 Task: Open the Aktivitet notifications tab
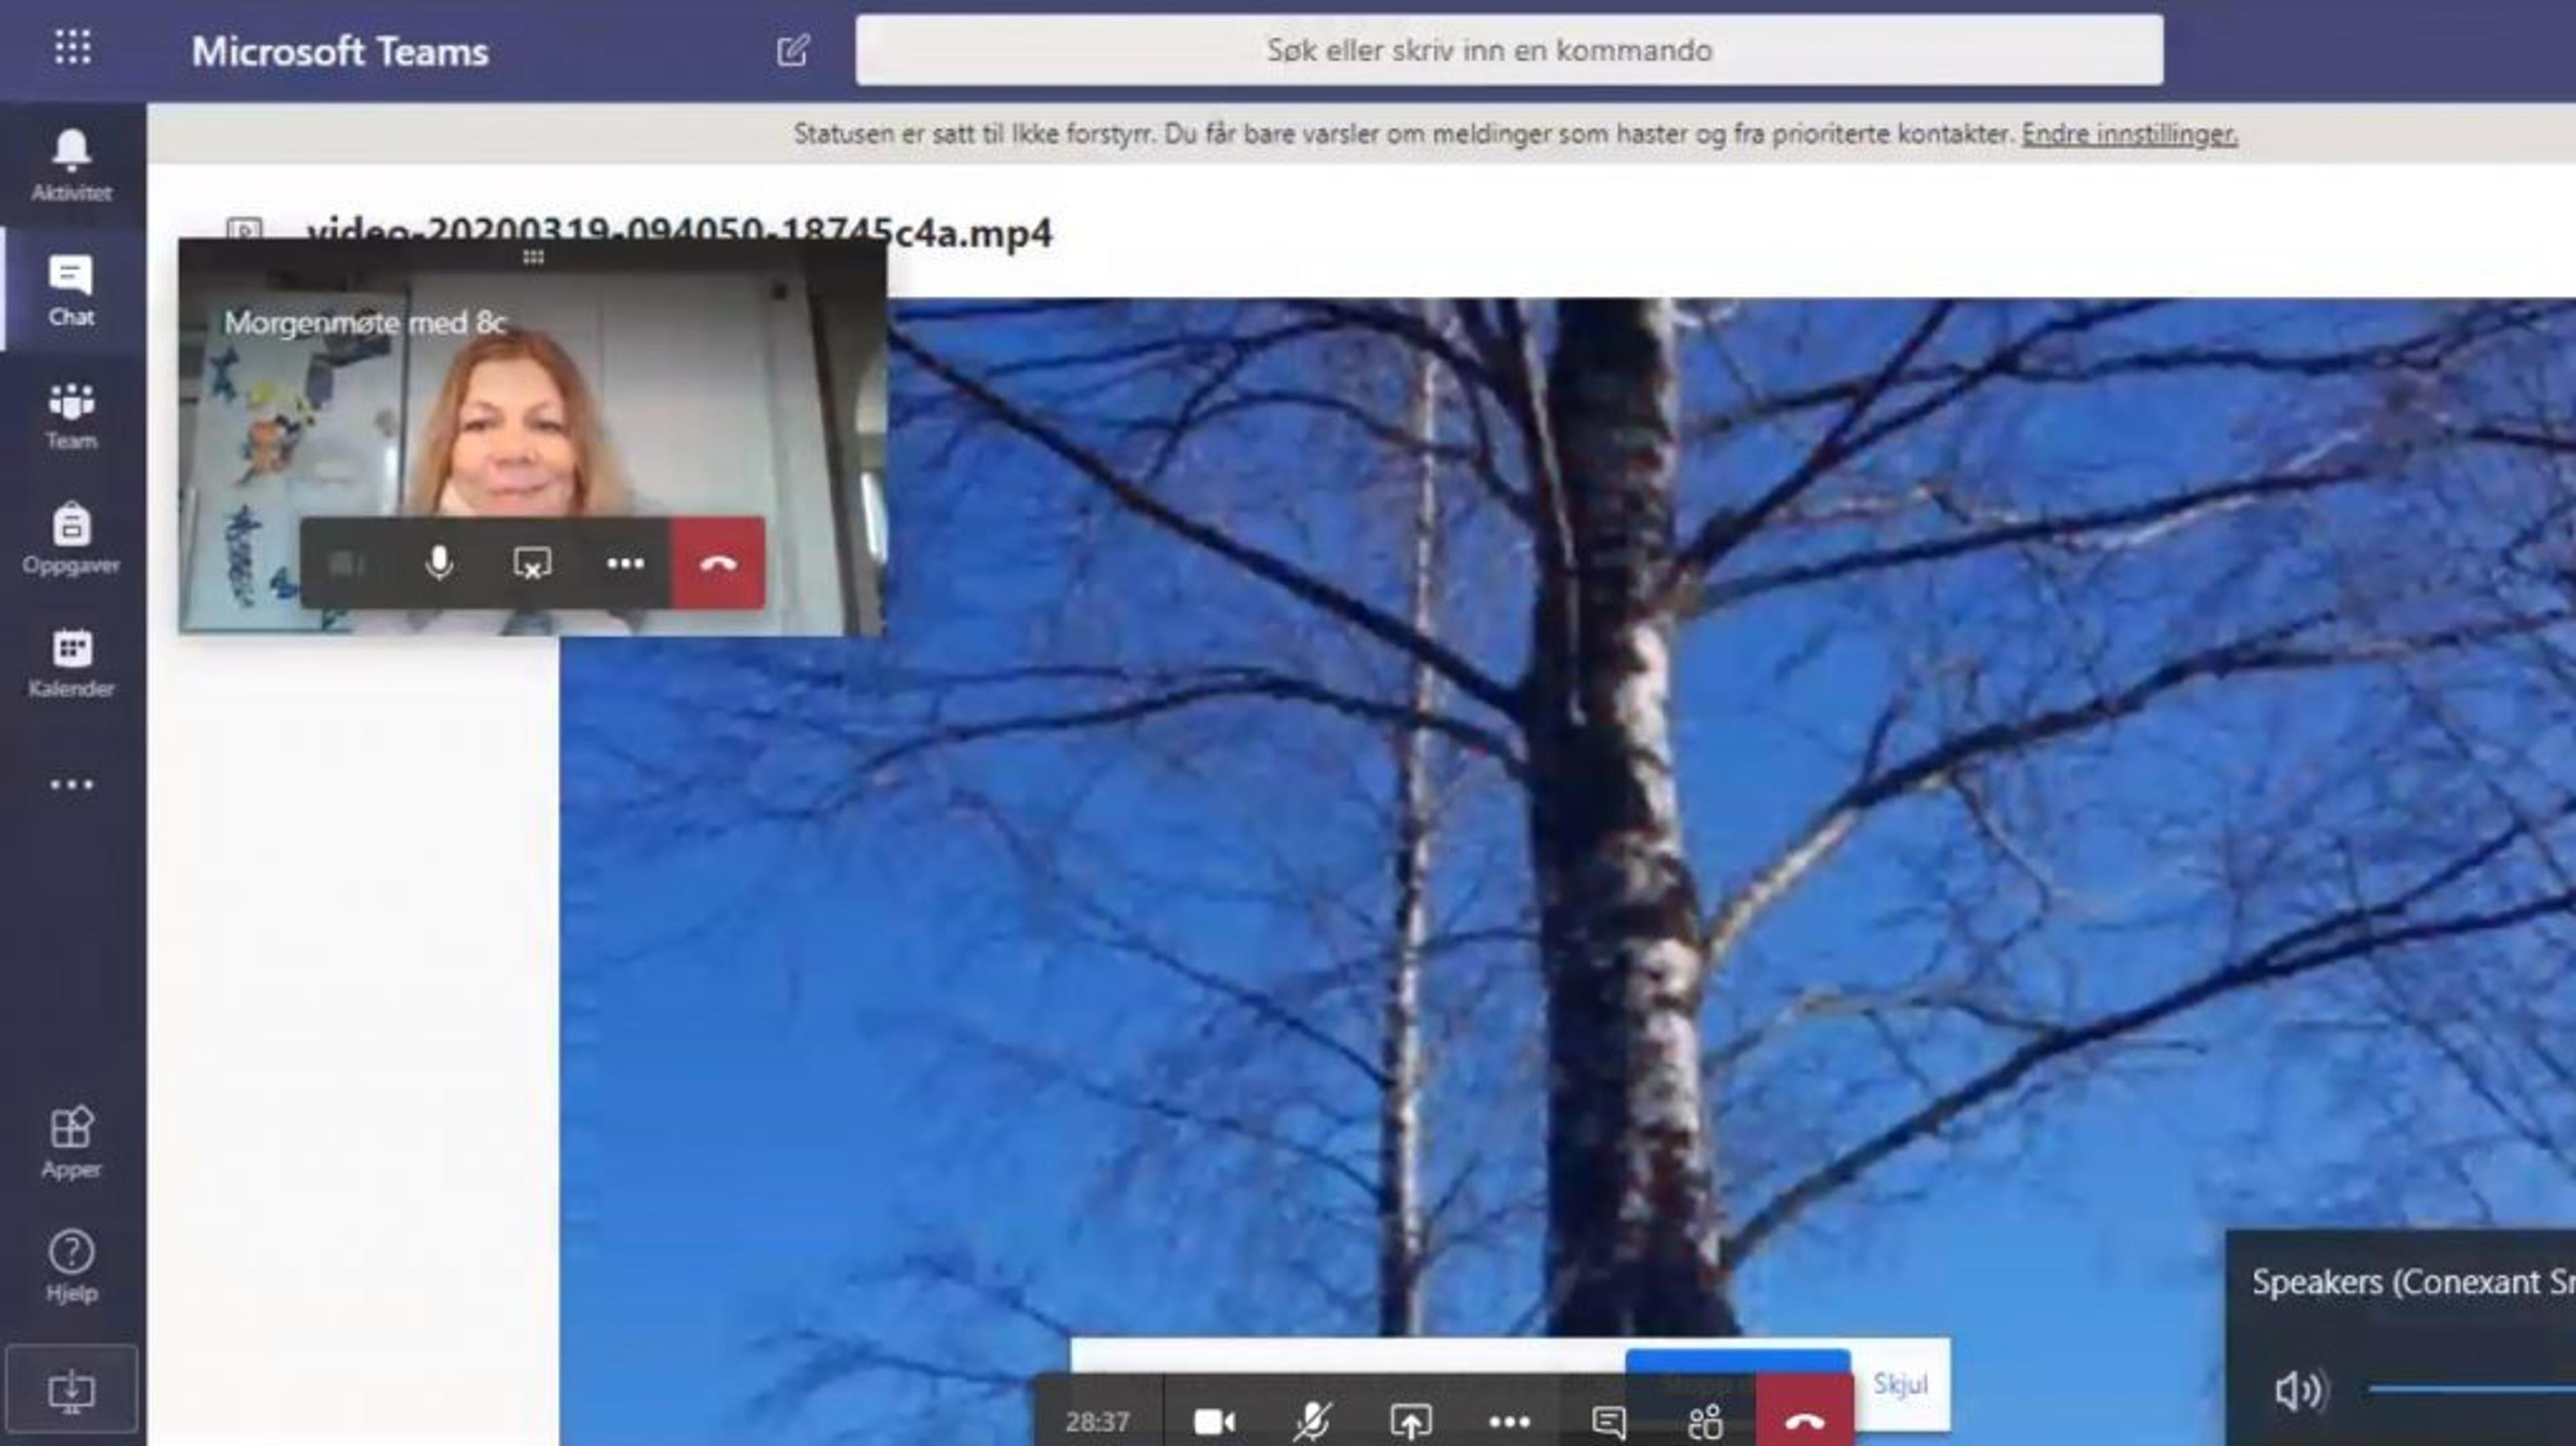[71, 165]
